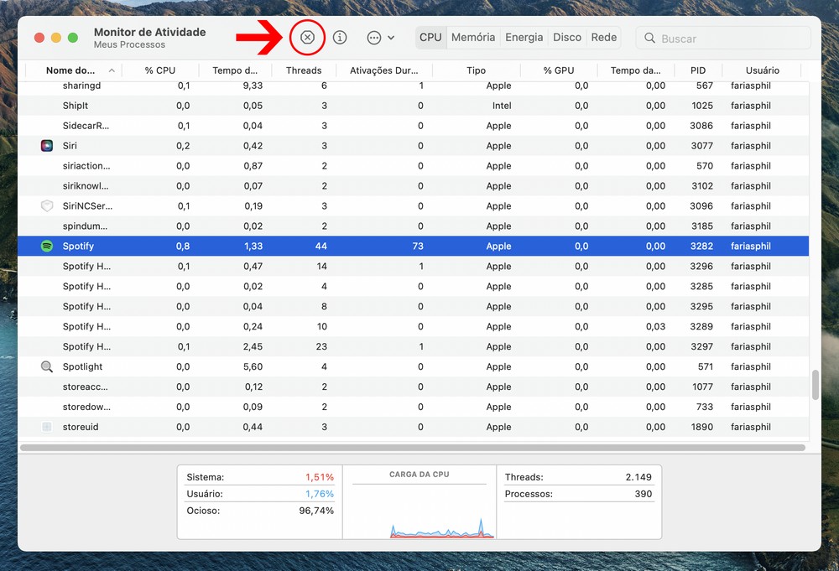
Task: Sort by the Nome do processo column
Action: coord(70,70)
